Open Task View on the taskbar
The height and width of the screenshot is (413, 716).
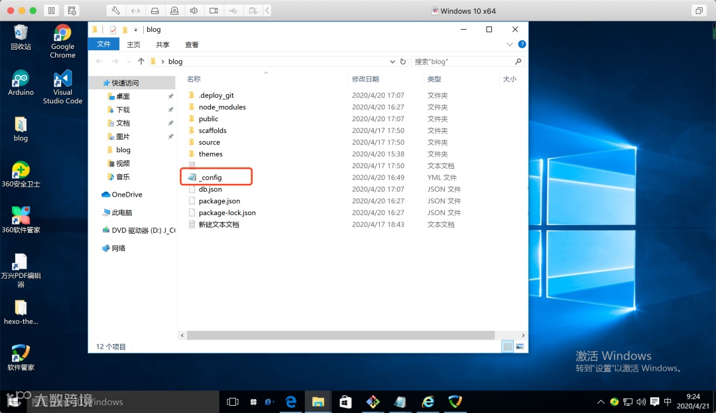233,402
